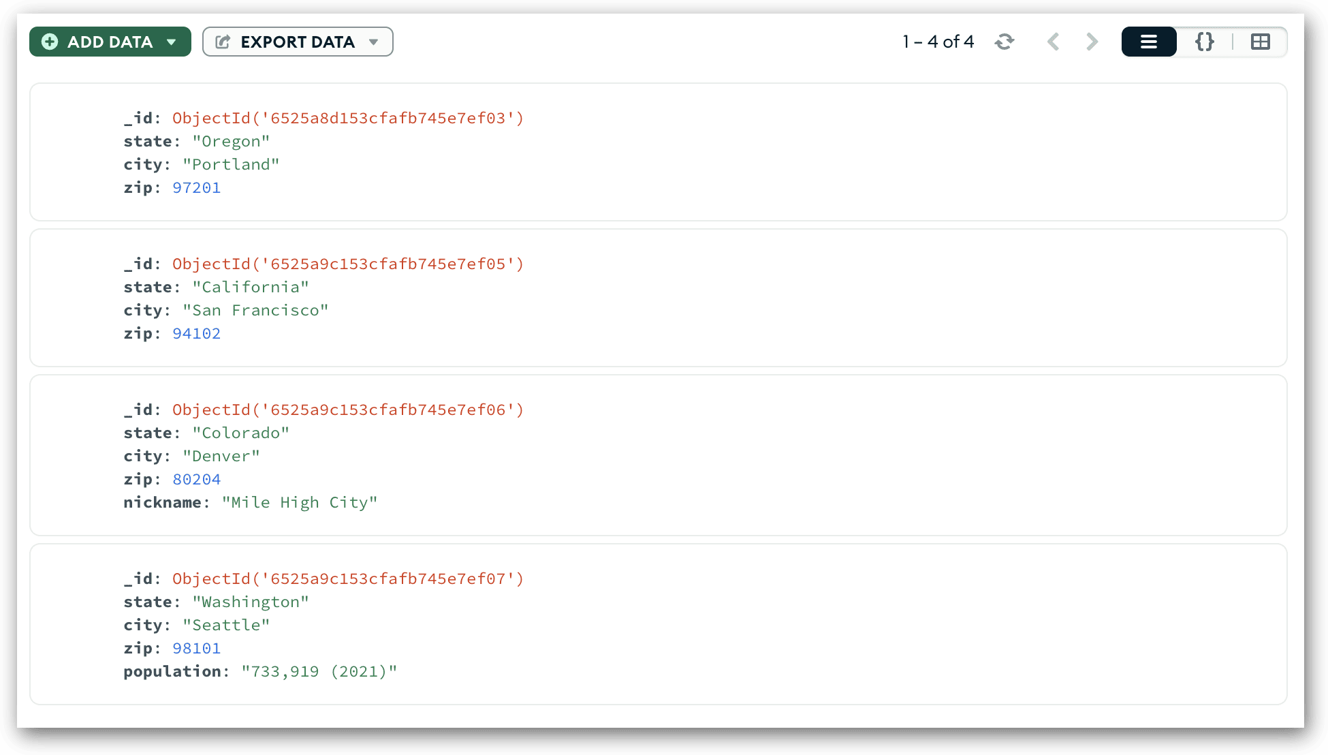1328x755 pixels.
Task: Click the ADD DATA button label
Action: click(x=110, y=42)
